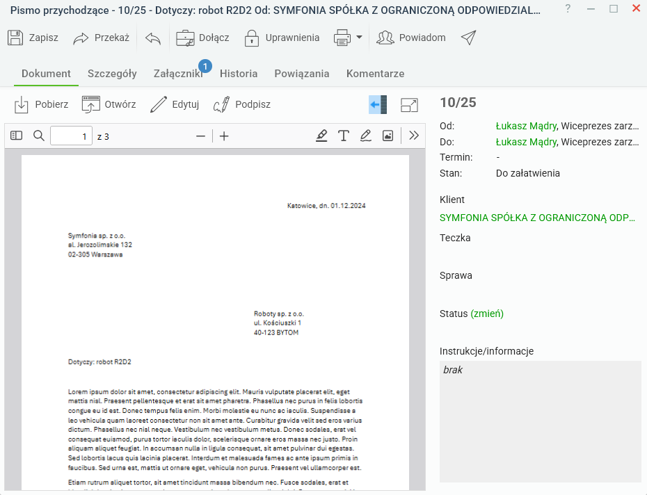Click the page number input field
This screenshot has width=647, height=495.
[x=71, y=136]
